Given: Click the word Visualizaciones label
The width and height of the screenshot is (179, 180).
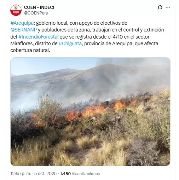Looking at the screenshot, I should 86,174.
